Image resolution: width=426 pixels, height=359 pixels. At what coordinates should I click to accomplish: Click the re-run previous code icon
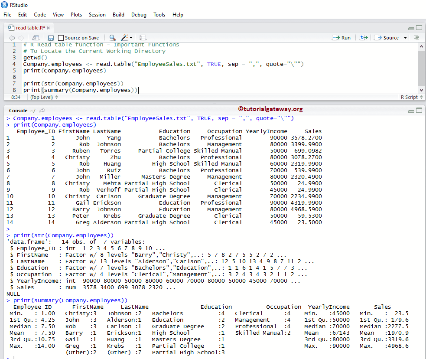coord(364,38)
